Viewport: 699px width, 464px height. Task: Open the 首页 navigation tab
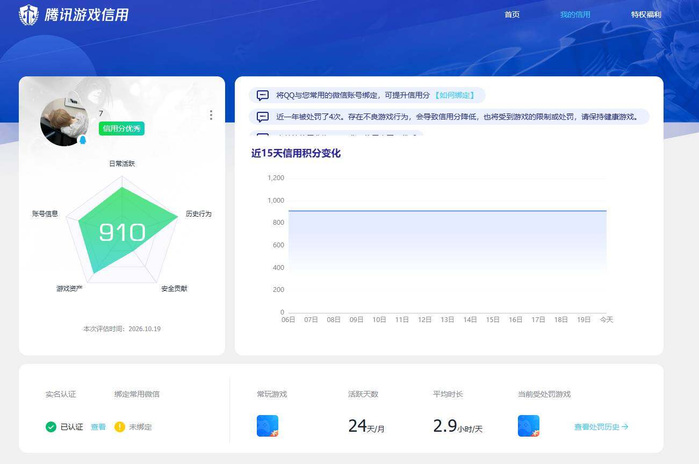click(x=512, y=15)
